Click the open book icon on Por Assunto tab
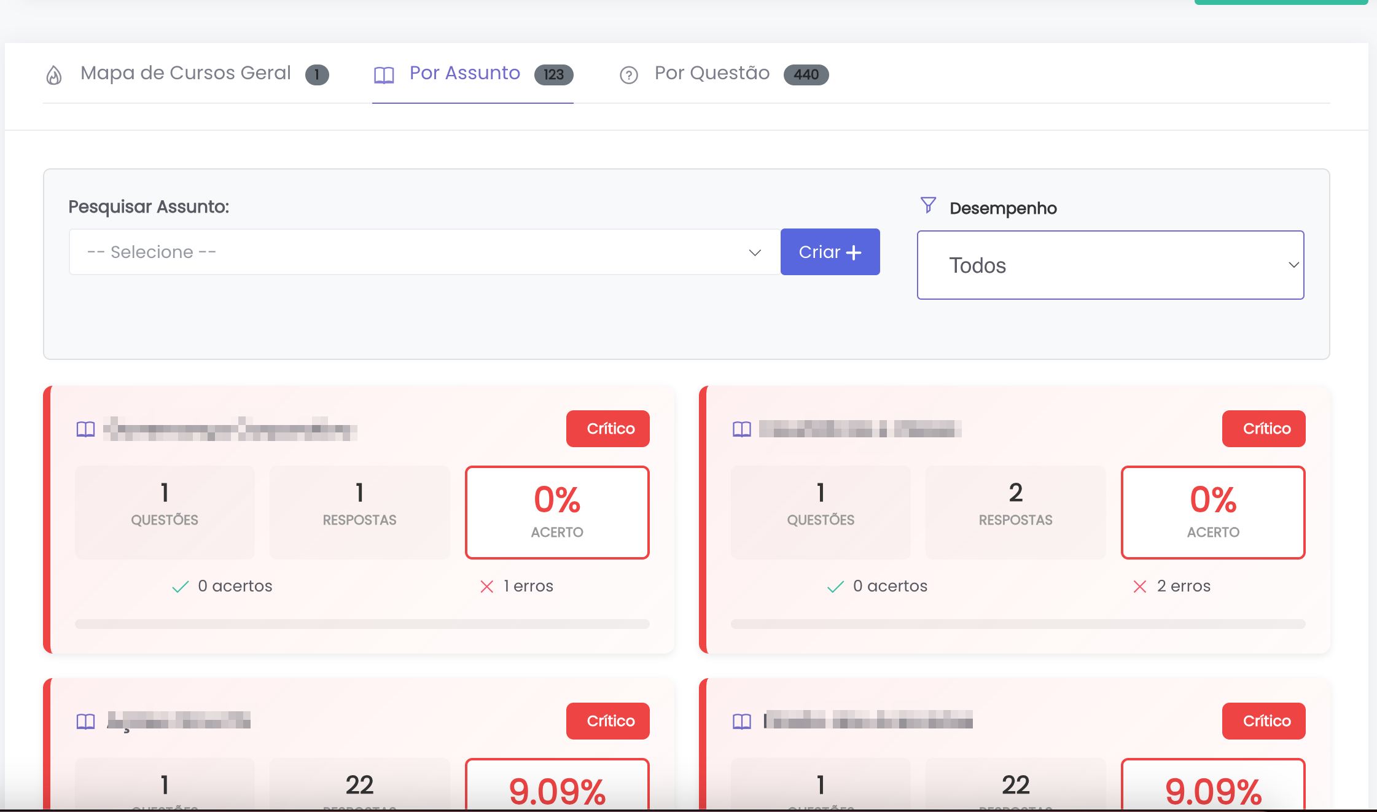The width and height of the screenshot is (1377, 812). tap(384, 75)
